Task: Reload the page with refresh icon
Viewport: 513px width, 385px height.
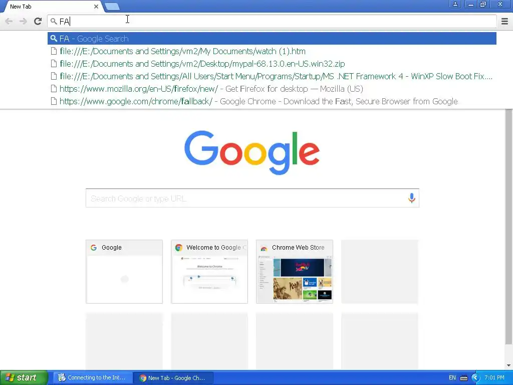Action: 38,21
